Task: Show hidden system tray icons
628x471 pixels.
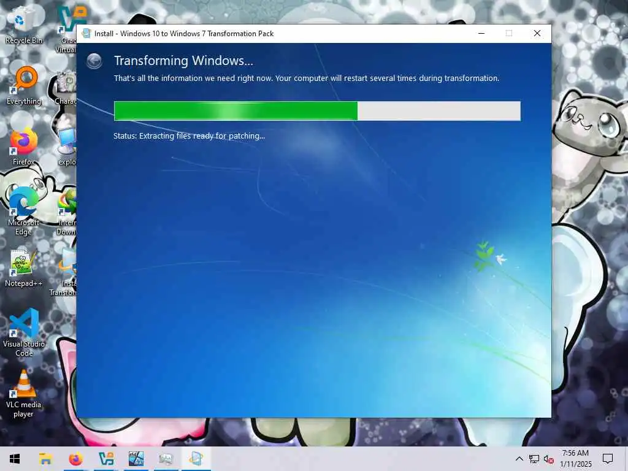Action: (x=519, y=459)
